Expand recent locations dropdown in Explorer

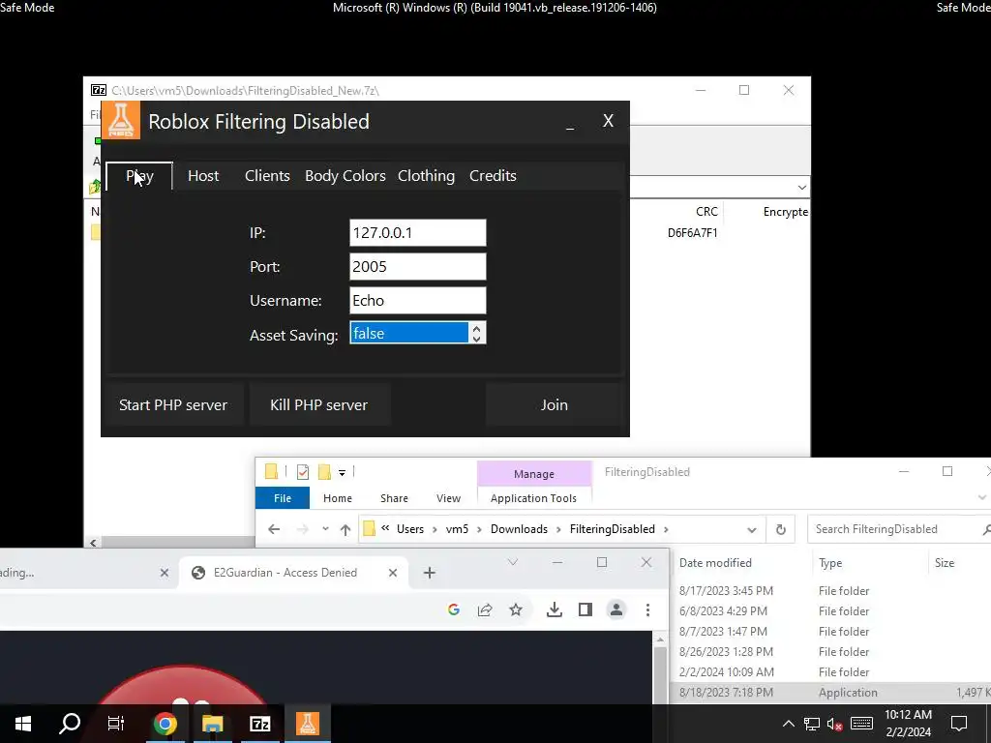(325, 529)
